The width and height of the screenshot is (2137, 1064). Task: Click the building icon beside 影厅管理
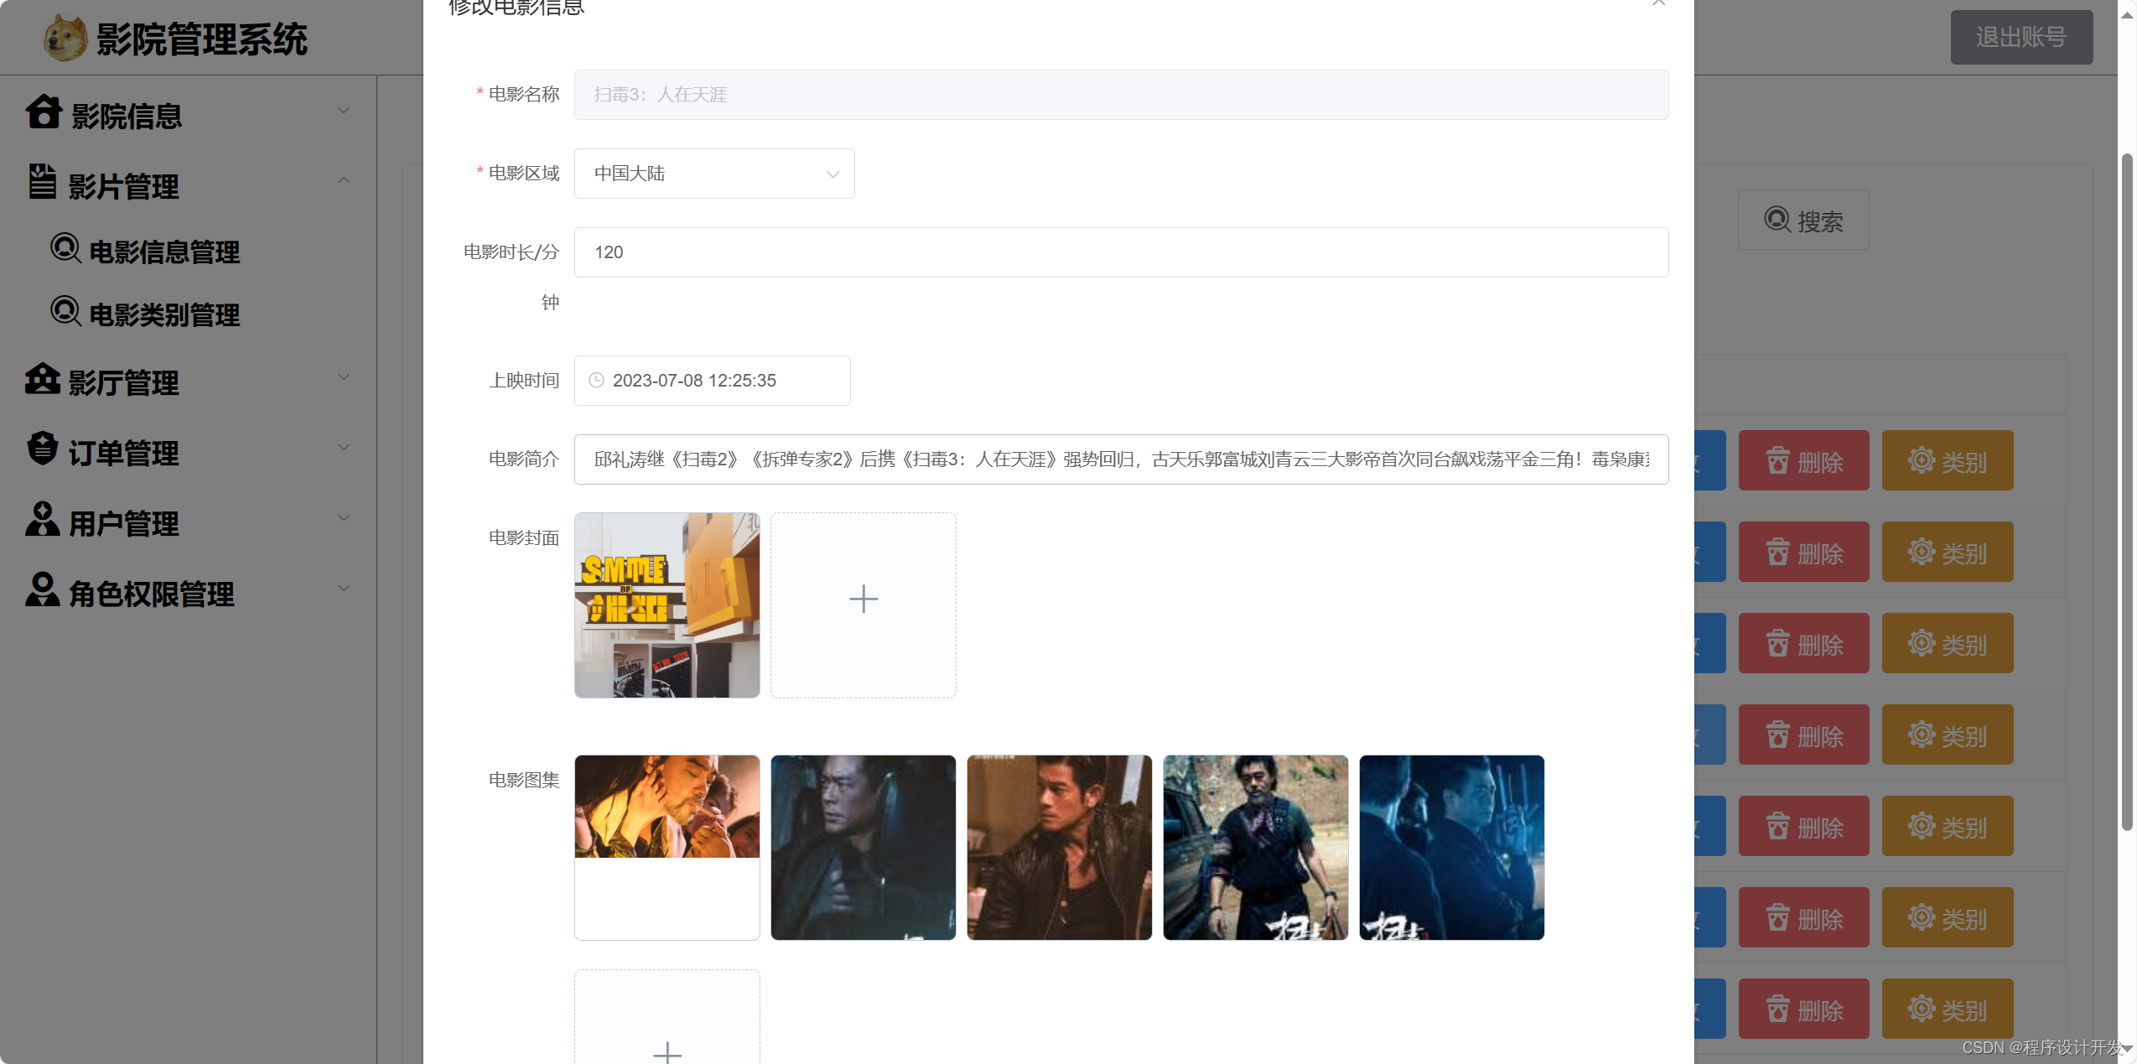(43, 379)
